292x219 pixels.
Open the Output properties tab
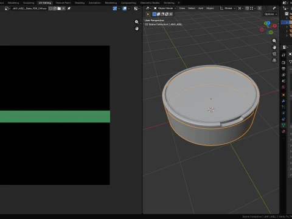click(283, 69)
